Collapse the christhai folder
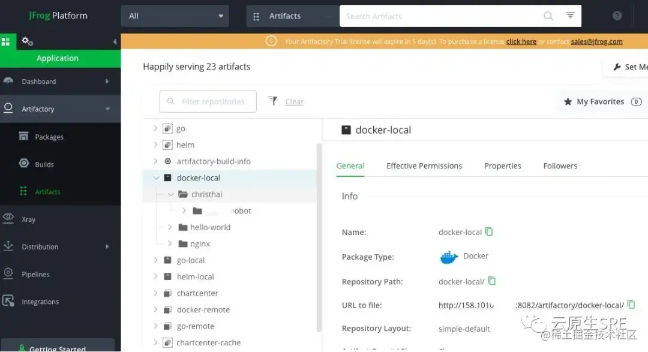The height and width of the screenshot is (352, 648). (x=171, y=194)
